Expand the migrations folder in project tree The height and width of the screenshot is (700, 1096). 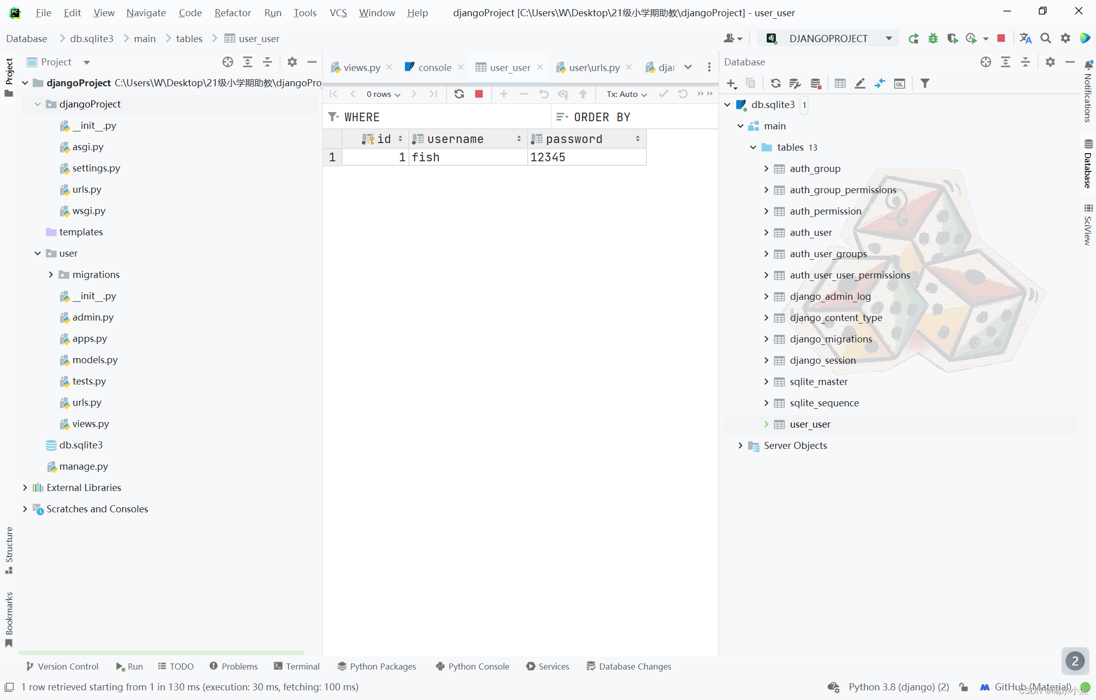tap(51, 274)
